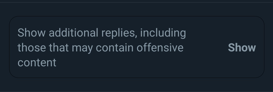Click the Show button
The image size is (273, 92).
242,48
